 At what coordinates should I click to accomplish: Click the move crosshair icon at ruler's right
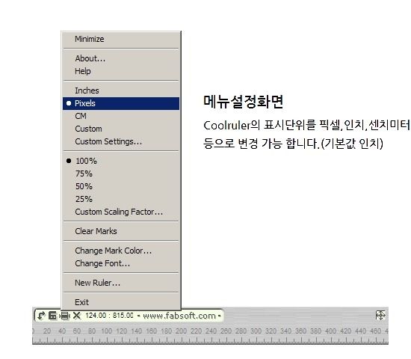[x=380, y=315]
